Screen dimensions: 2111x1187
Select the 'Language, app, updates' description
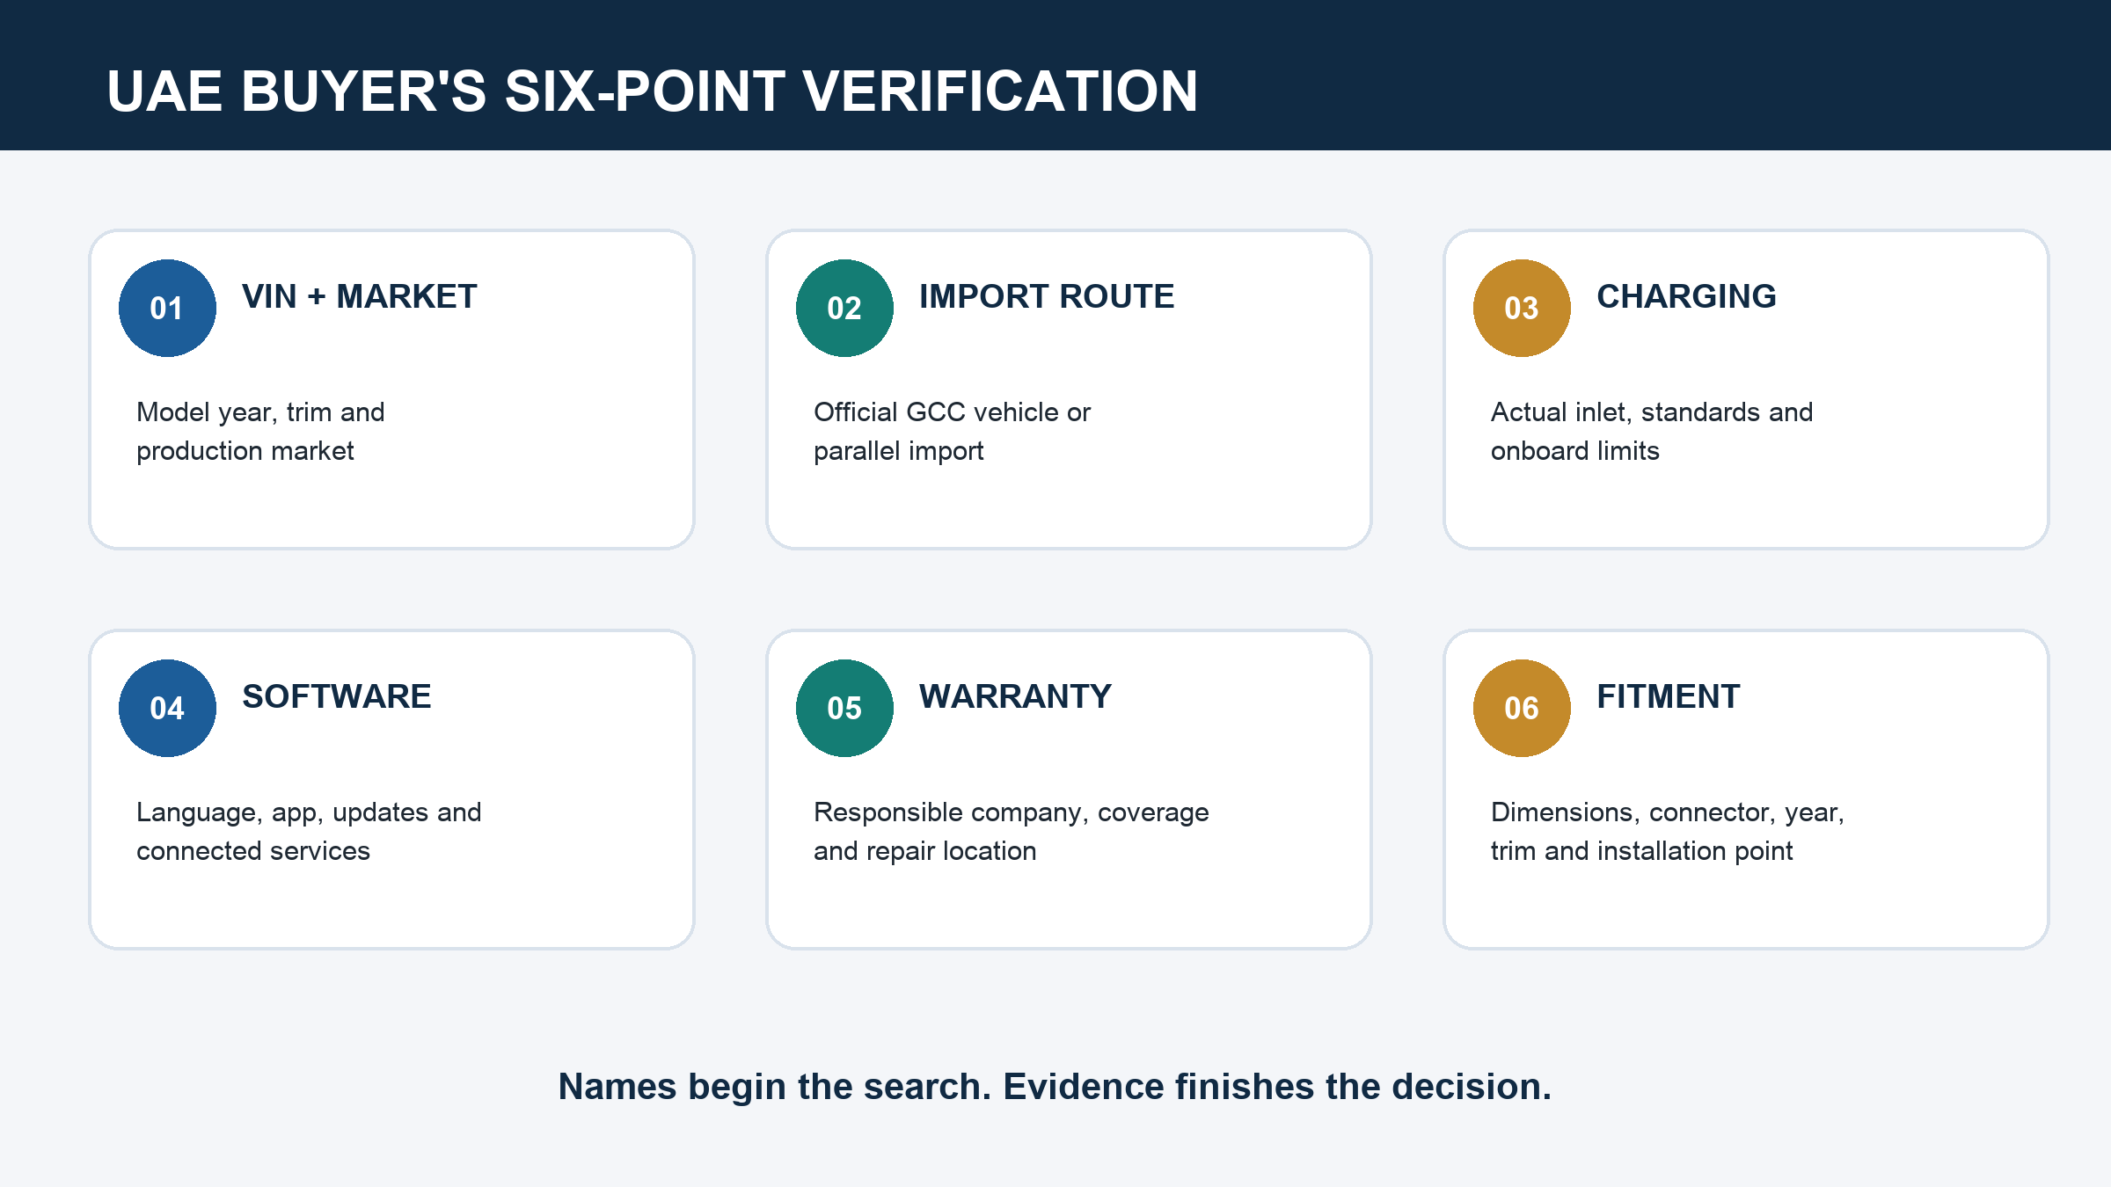[309, 831]
